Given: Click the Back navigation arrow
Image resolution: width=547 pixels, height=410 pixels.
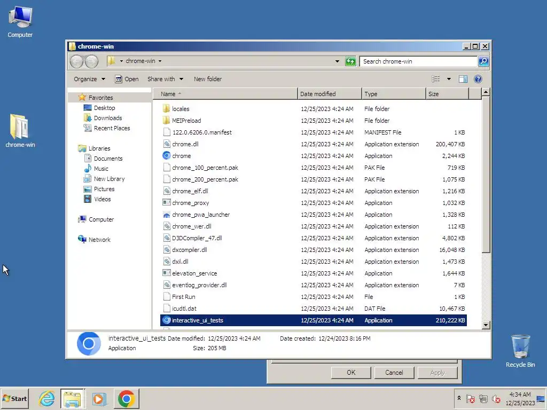Looking at the screenshot, I should [77, 62].
